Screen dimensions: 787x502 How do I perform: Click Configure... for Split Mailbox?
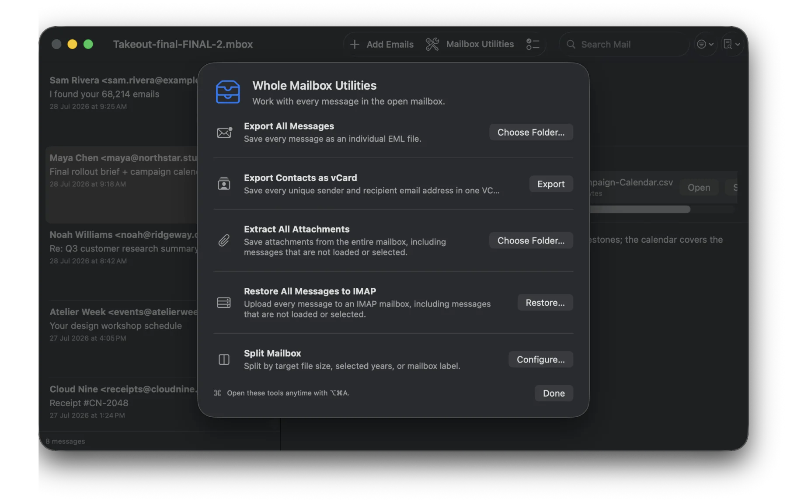(x=540, y=359)
